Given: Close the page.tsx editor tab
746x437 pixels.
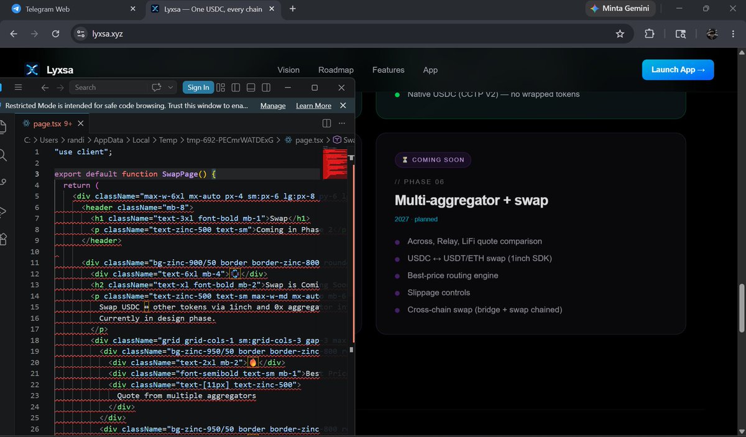Looking at the screenshot, I should (x=81, y=124).
